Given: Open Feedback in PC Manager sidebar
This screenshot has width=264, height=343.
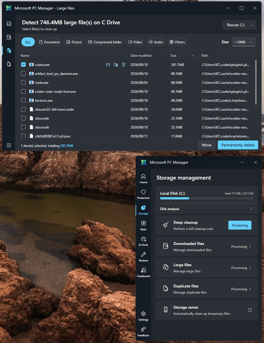Looking at the screenshot, I should tap(143, 331).
